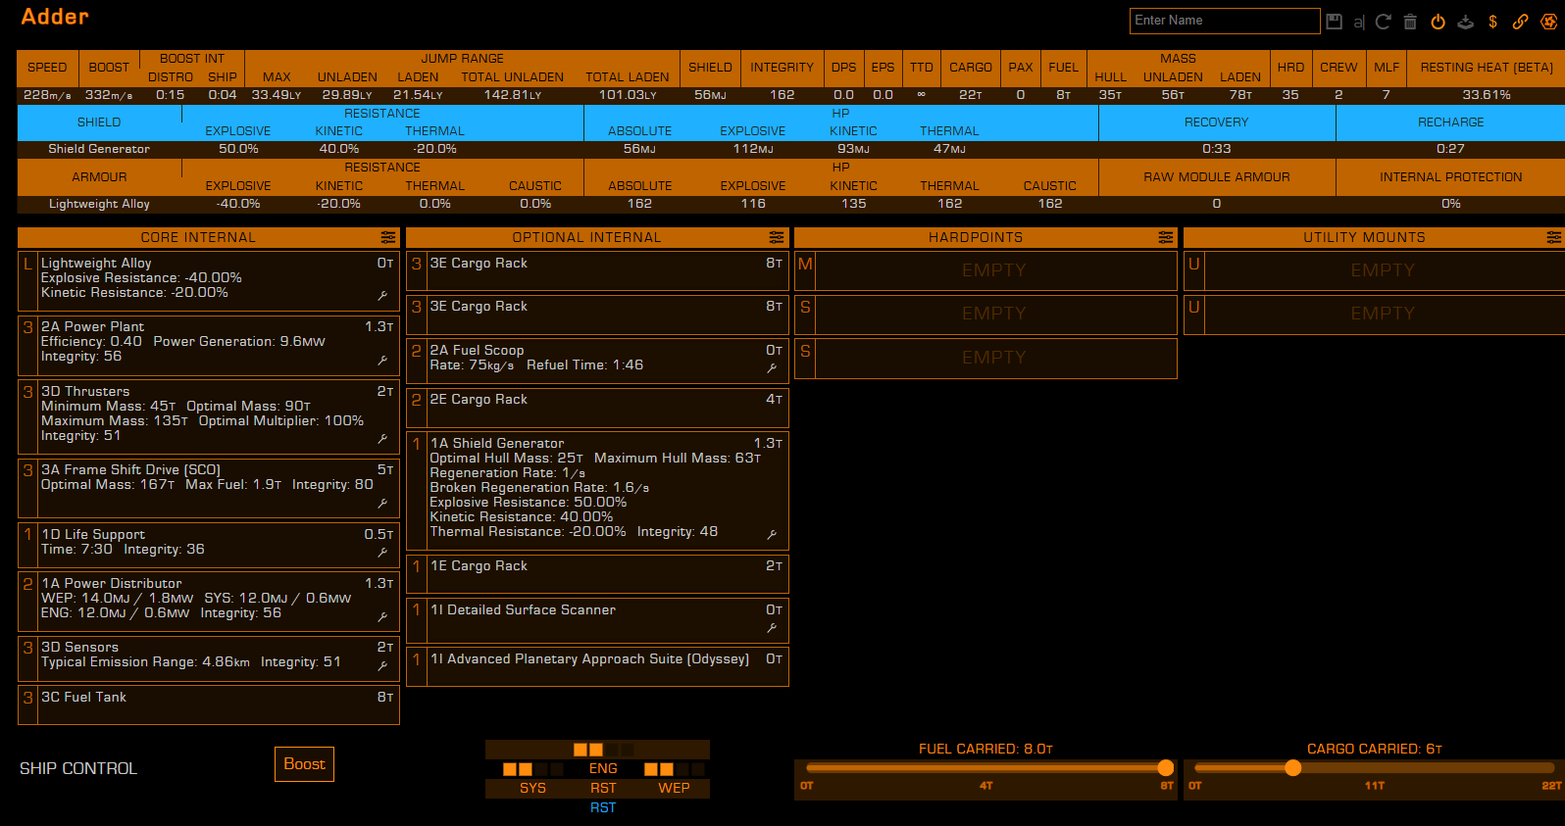Open the Optional Internal section options icon

pos(777,237)
